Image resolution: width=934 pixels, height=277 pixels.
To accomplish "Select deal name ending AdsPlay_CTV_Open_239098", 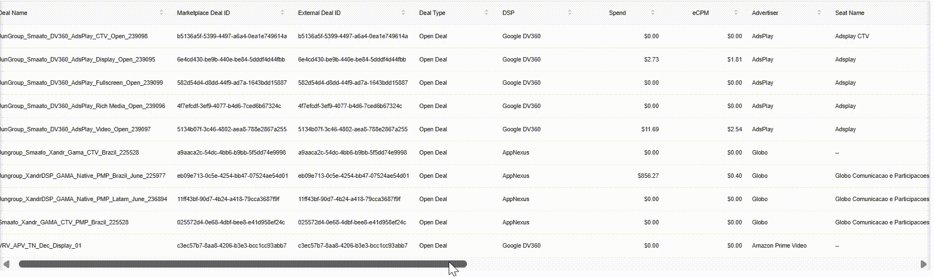I will [x=74, y=36].
